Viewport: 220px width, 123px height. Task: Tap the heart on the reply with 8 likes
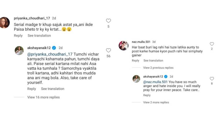pyautogui.click(x=212, y=79)
